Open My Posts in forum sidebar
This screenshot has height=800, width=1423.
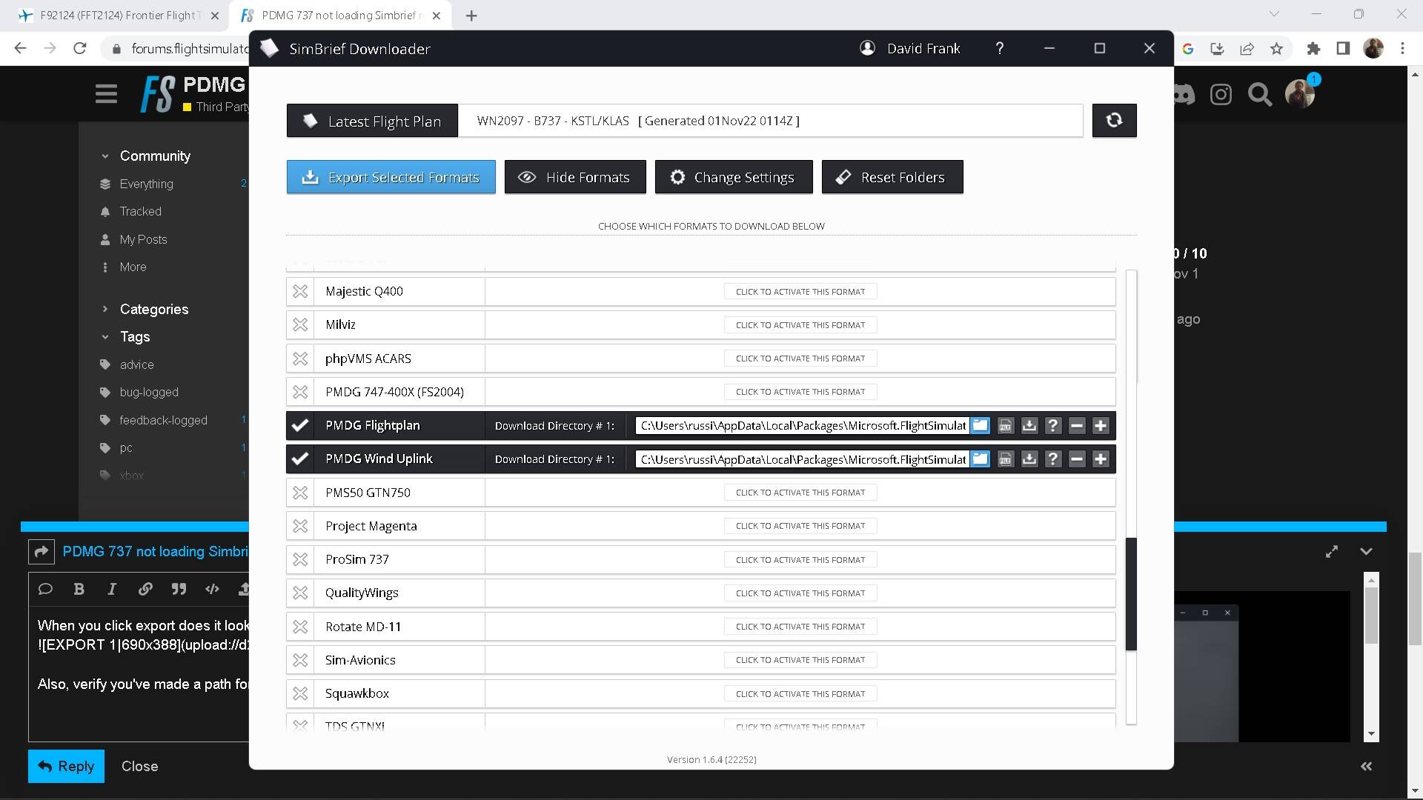click(143, 239)
